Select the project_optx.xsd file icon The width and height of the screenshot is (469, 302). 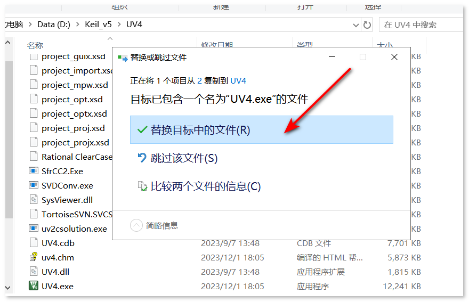pos(34,113)
